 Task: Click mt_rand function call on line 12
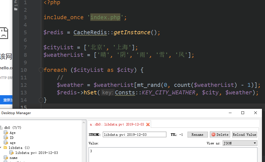point(149,85)
